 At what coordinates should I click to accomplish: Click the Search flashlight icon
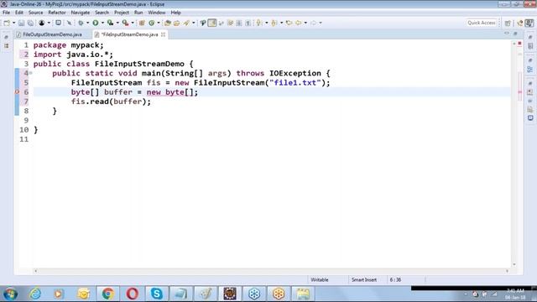pyautogui.click(x=186, y=23)
